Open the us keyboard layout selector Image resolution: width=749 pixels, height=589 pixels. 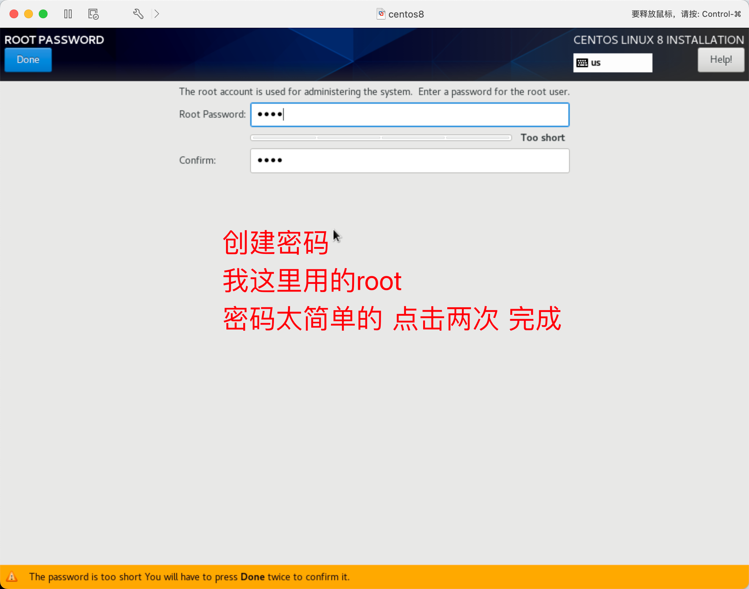[x=613, y=63]
